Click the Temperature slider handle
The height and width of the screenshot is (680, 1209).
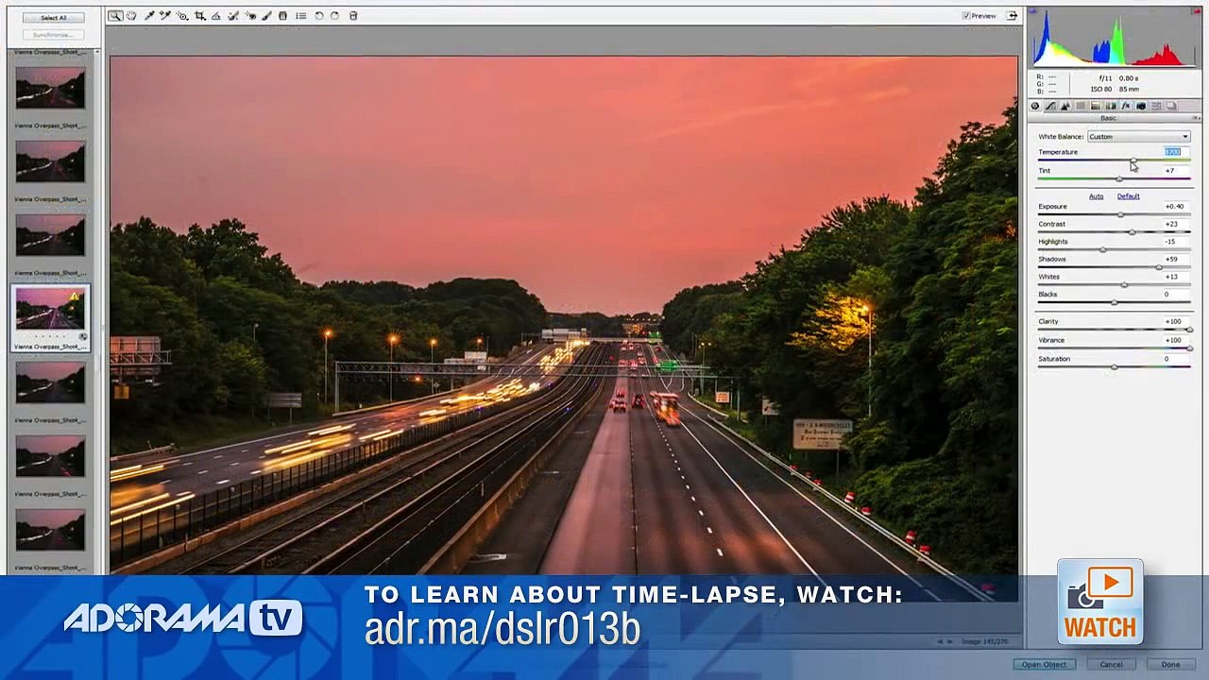[x=1133, y=161]
